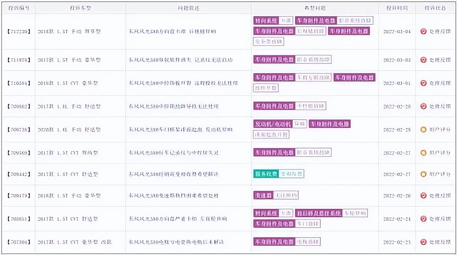This screenshot has height=255, width=457.
Task: Click the 处理反馈 status text for 2022-02-26
Action: click(440, 196)
